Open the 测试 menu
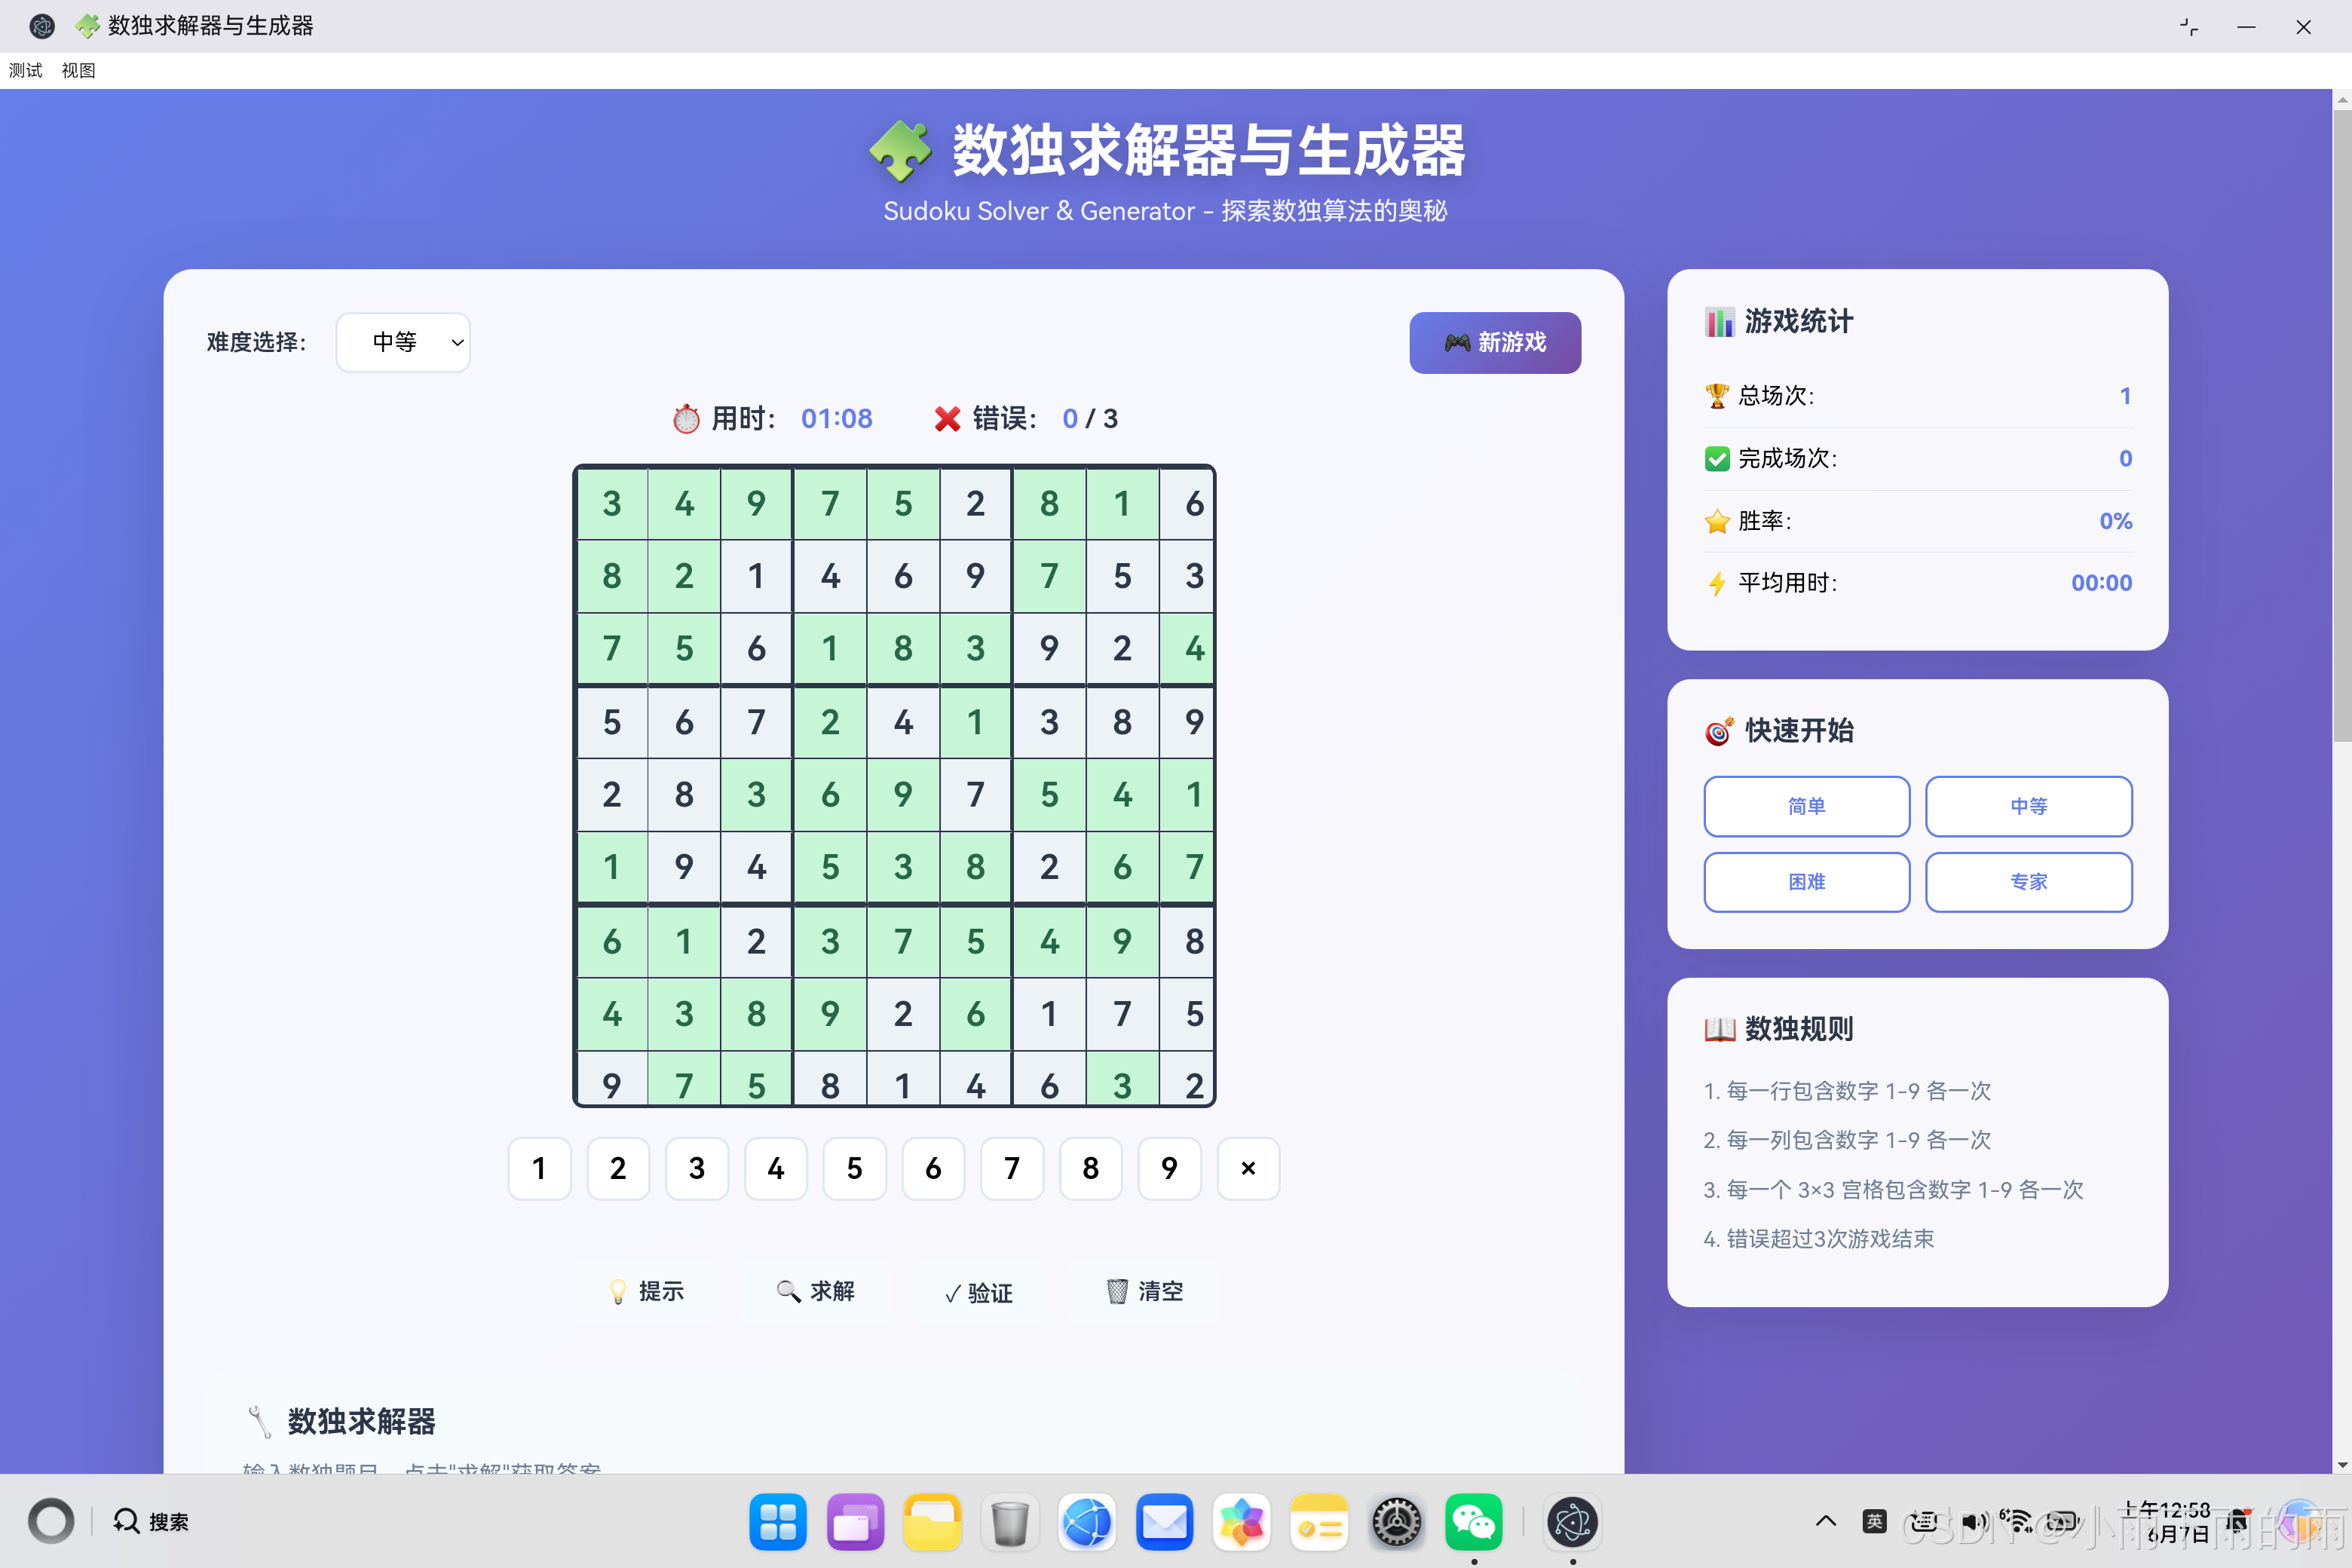The image size is (2352, 1568). [26, 70]
